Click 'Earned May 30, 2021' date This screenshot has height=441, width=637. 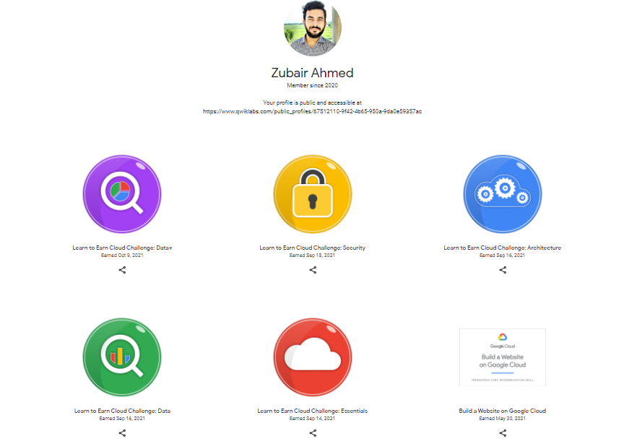(x=503, y=418)
